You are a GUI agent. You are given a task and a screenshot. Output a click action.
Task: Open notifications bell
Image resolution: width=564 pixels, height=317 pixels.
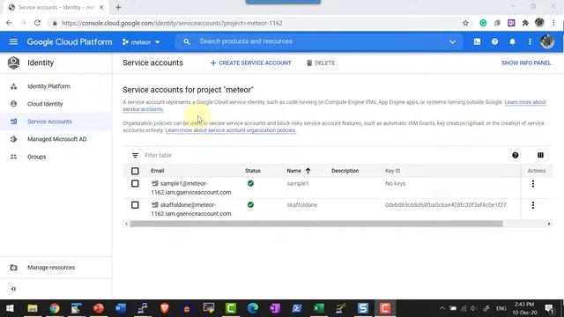[512, 41]
